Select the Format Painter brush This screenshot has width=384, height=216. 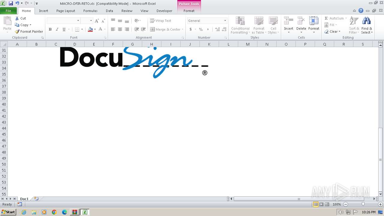(x=29, y=31)
